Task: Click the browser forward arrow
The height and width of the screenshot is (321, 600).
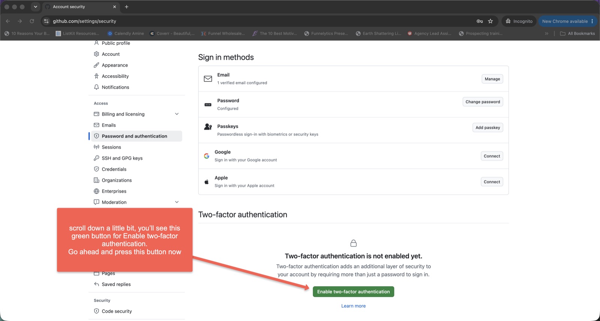Action: 20,21
